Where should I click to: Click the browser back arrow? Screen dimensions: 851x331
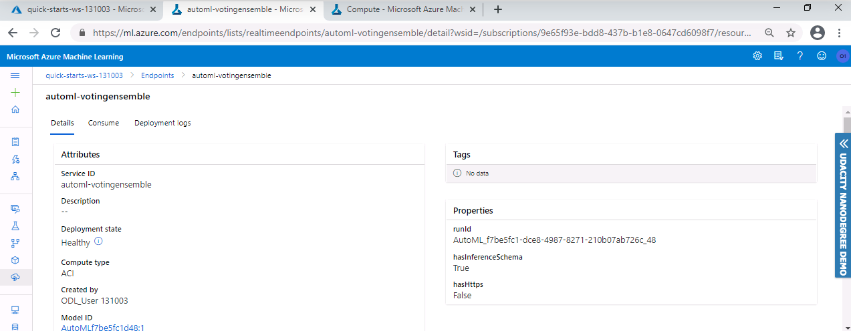(x=13, y=33)
